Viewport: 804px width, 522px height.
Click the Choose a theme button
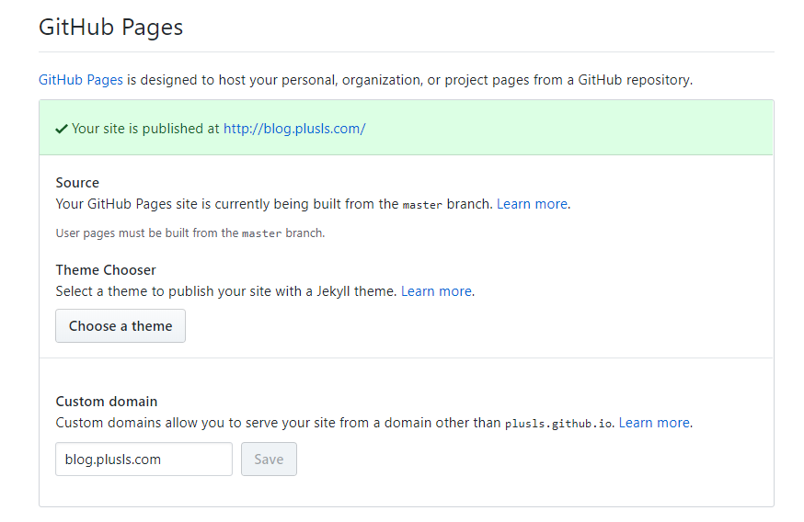pyautogui.click(x=121, y=326)
